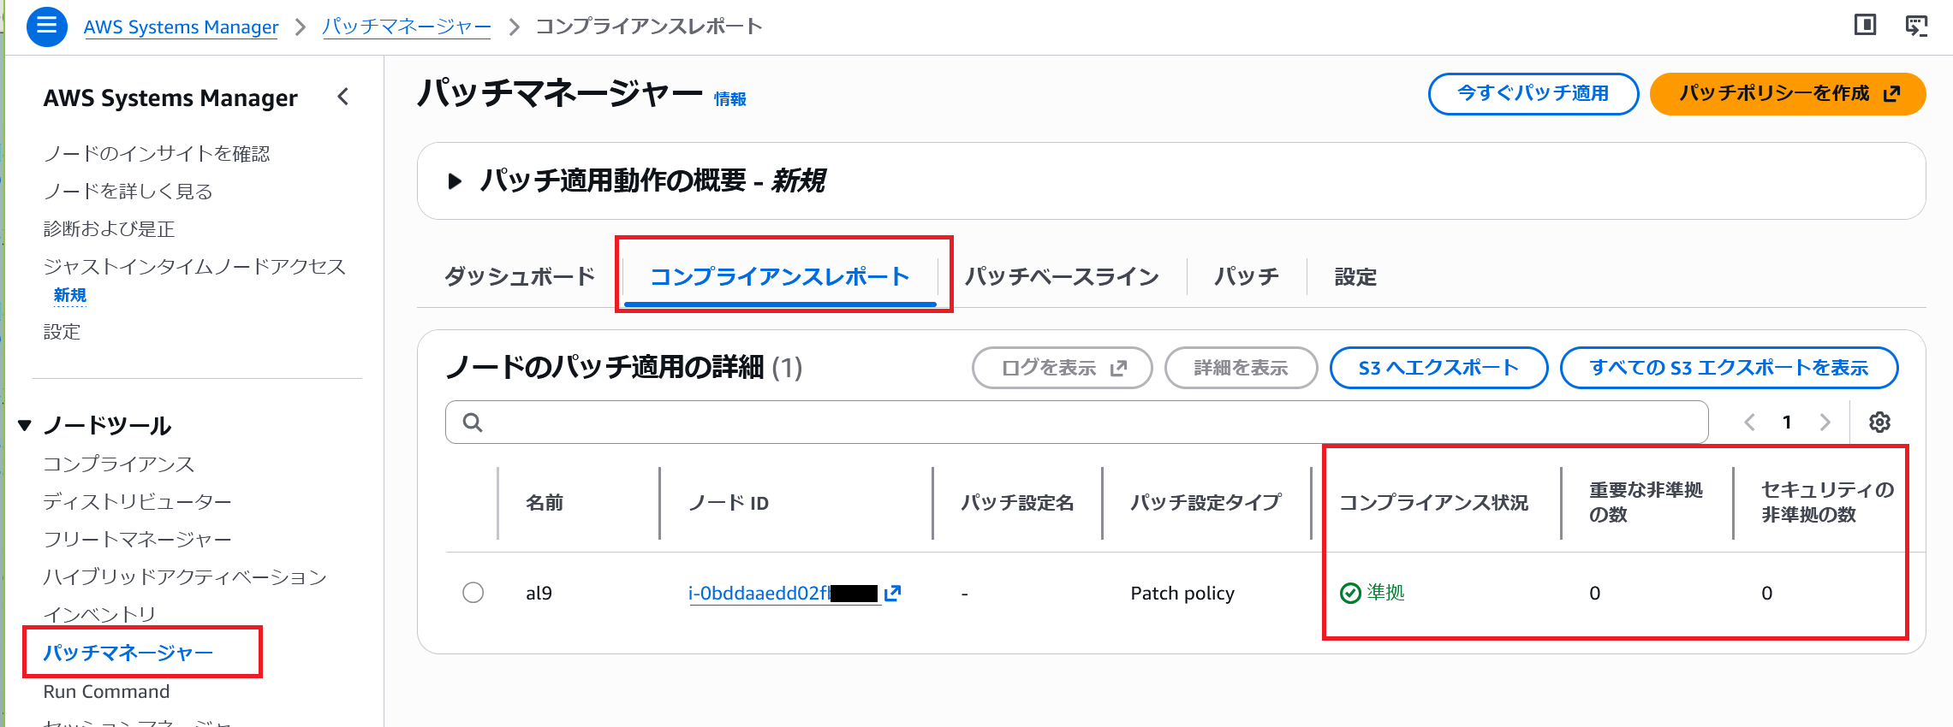Collapse the AWS Systems Manager sidebar

tap(343, 97)
